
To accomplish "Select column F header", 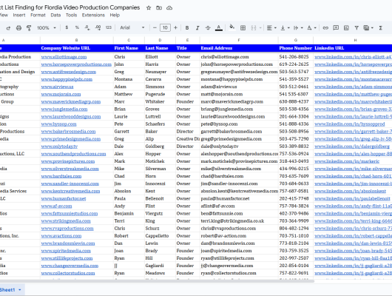I will point(239,40).
